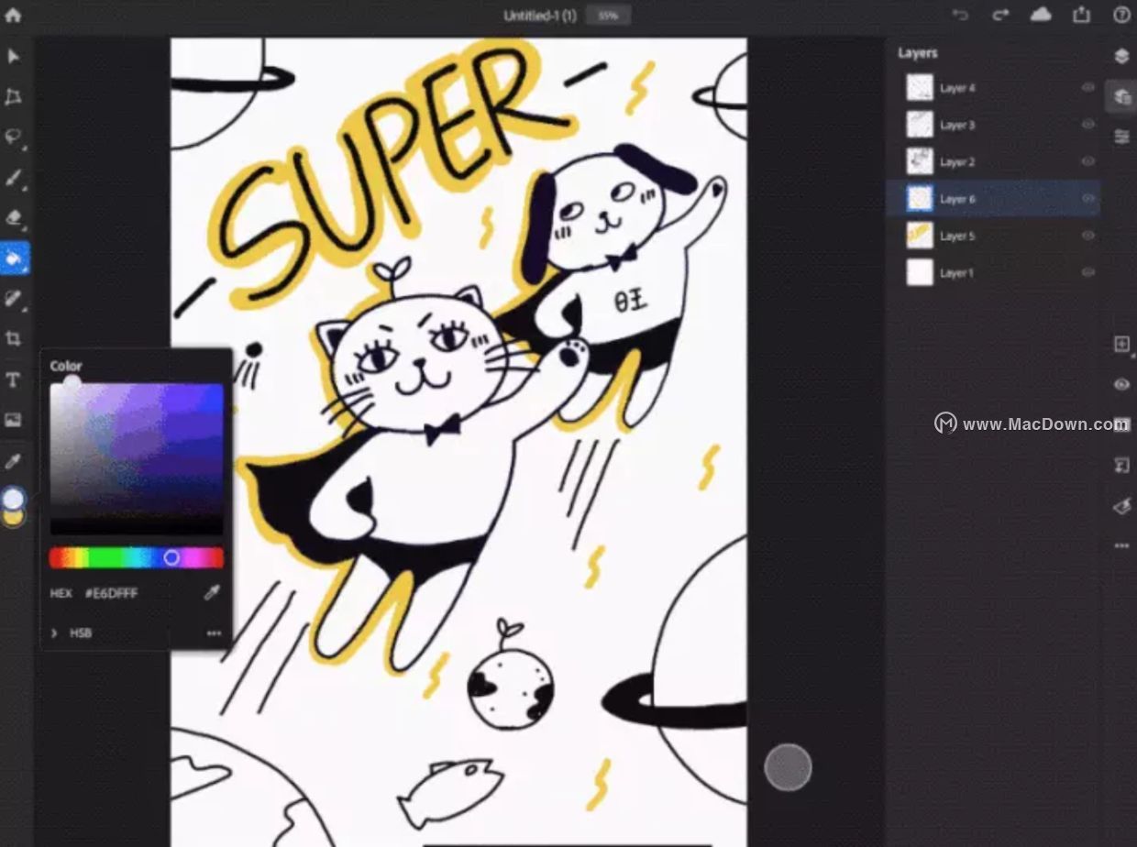Select the Lasso tool

(x=14, y=137)
